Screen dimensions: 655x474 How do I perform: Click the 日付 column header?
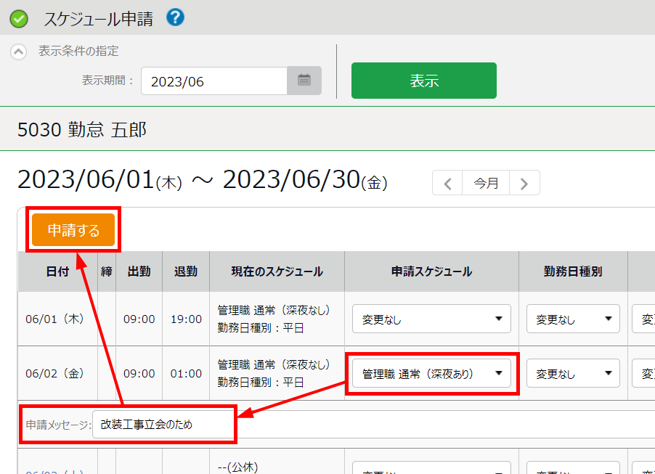coord(57,271)
